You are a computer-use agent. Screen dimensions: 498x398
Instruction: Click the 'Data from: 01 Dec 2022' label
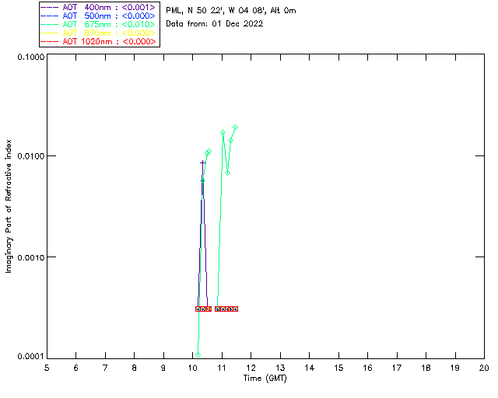click(x=215, y=24)
